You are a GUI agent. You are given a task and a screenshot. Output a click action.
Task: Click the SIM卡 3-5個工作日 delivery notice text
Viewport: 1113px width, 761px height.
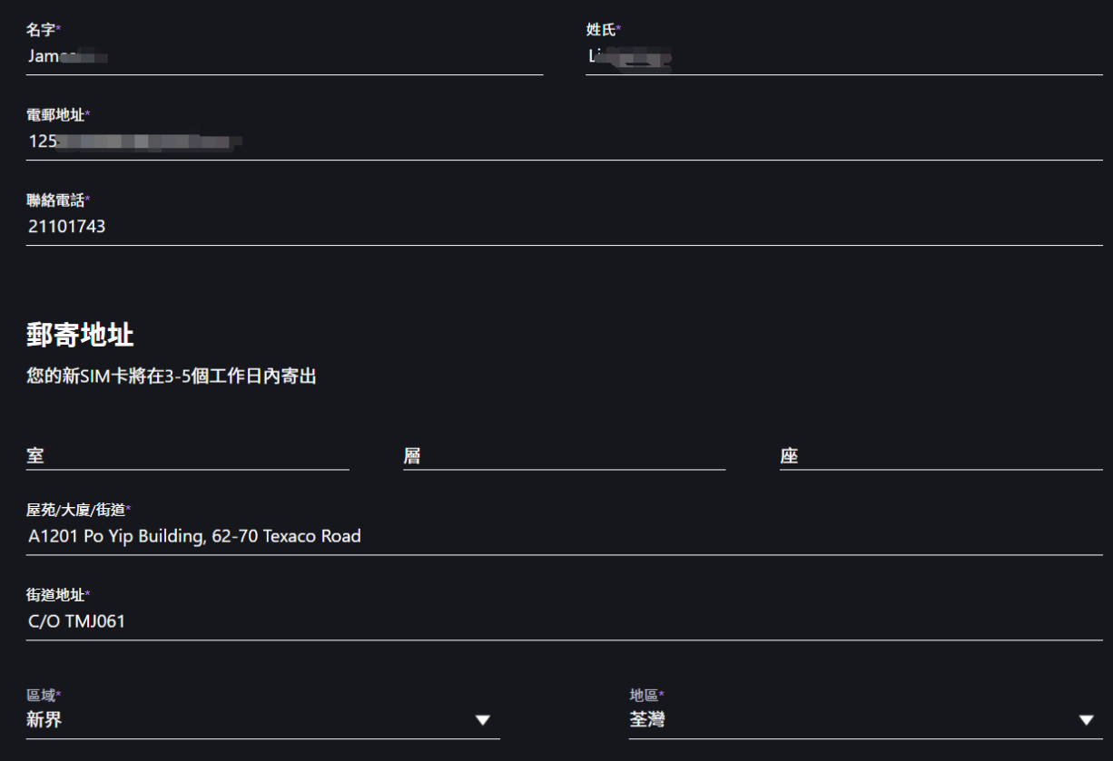point(172,376)
